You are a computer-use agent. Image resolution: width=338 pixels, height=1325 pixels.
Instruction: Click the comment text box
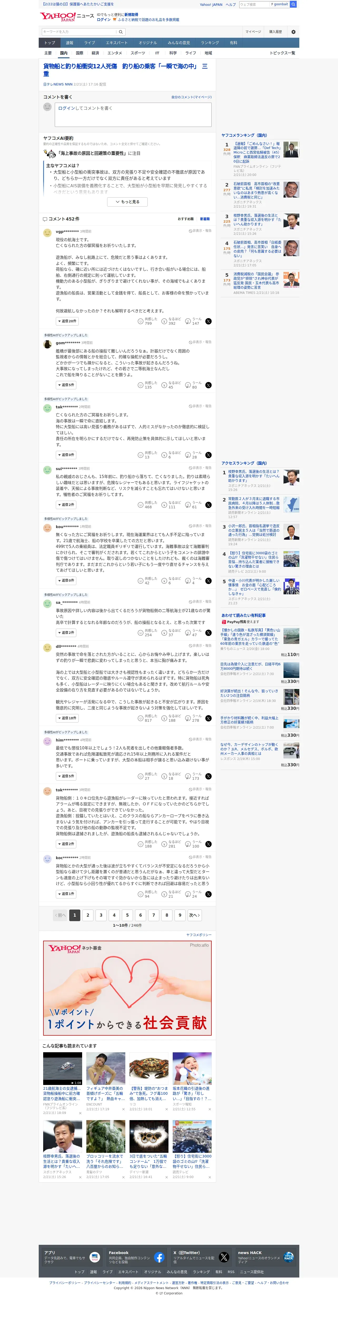[x=133, y=115]
